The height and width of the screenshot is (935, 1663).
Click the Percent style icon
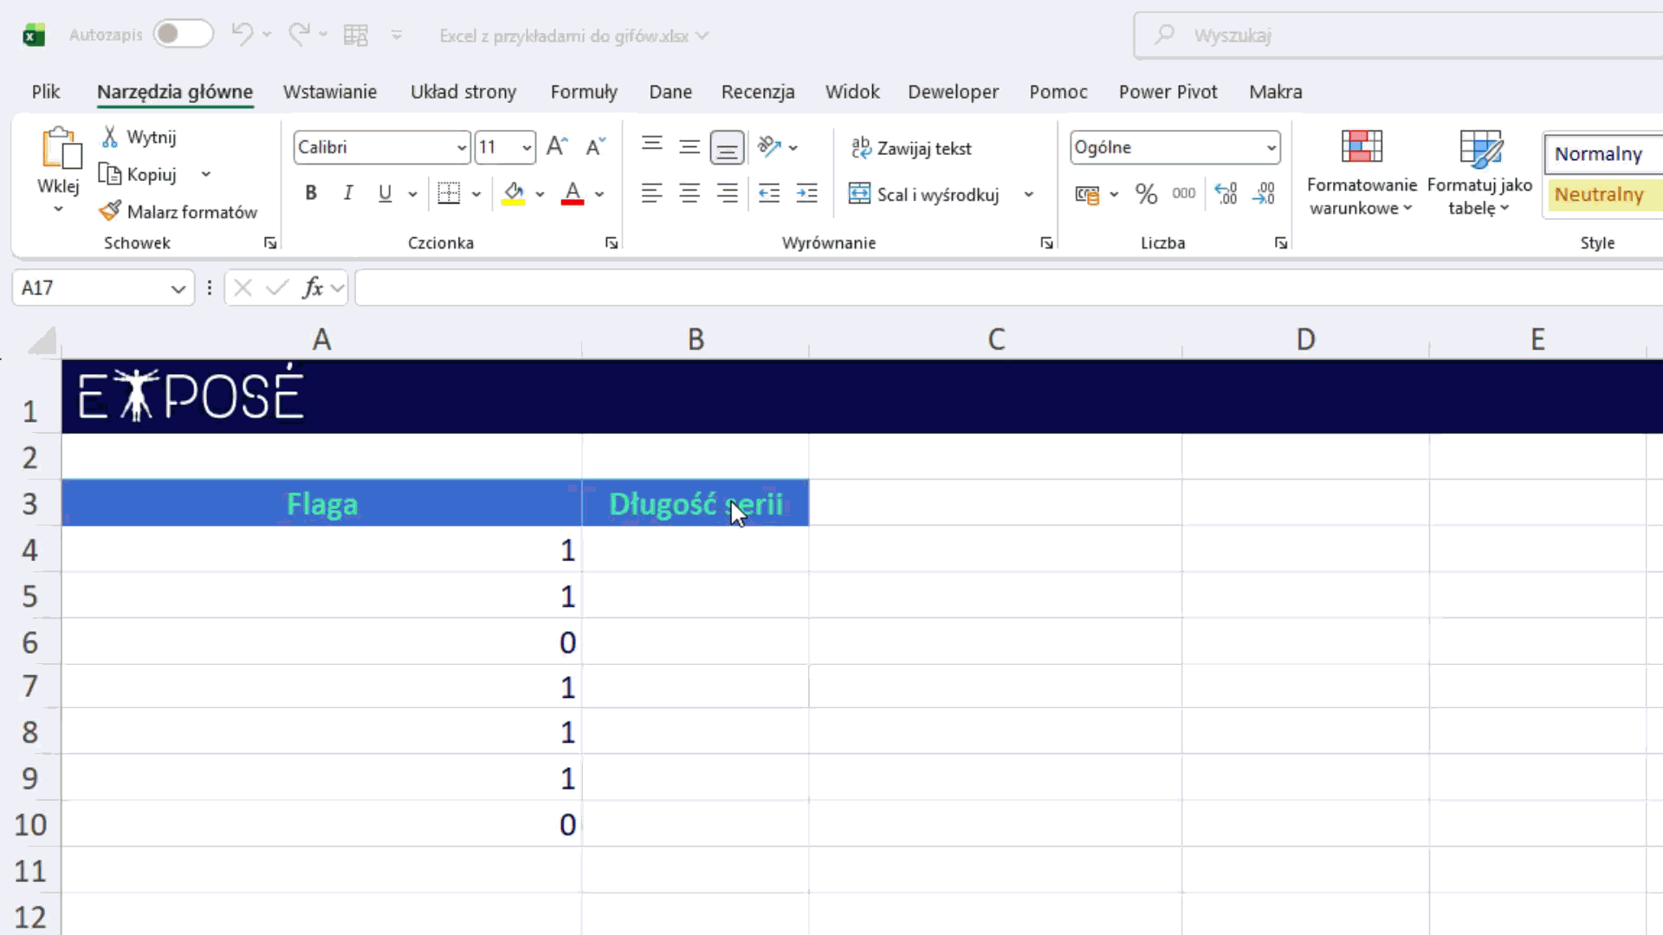coord(1146,194)
